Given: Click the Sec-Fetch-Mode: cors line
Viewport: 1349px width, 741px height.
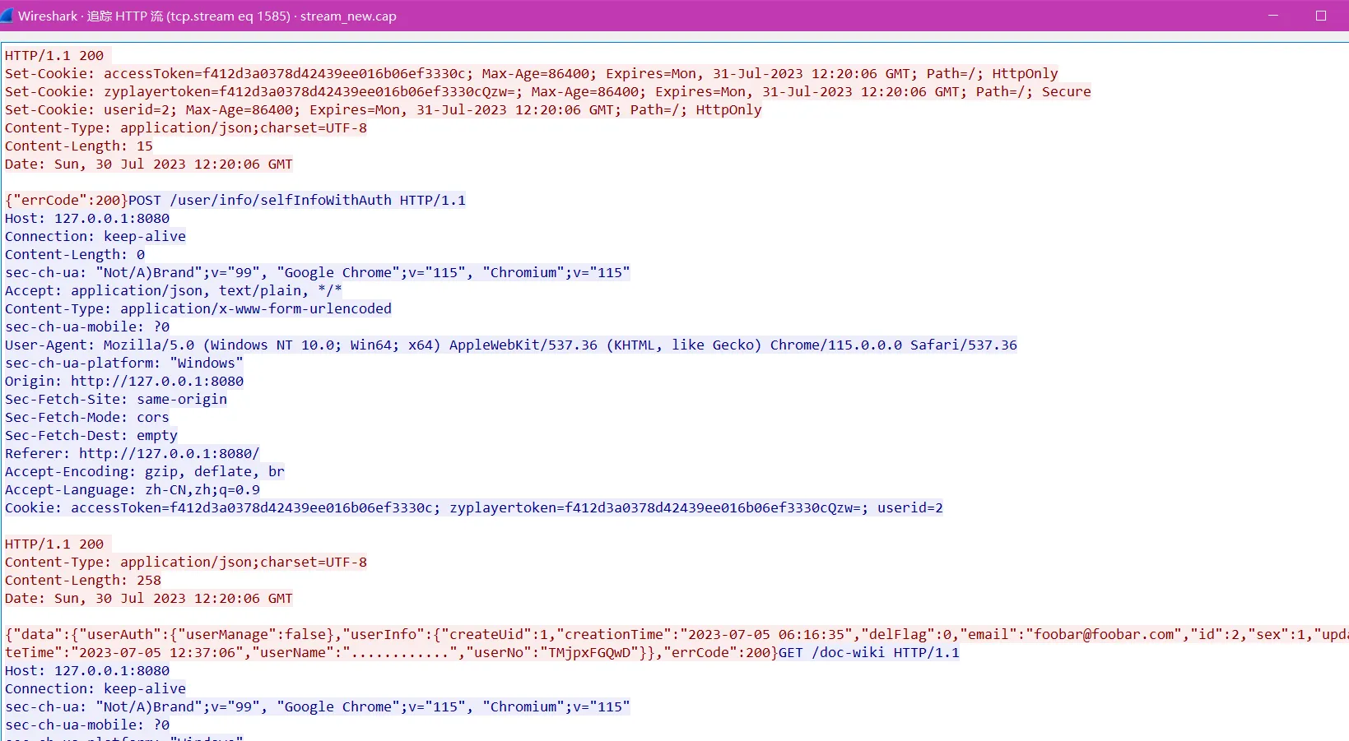Looking at the screenshot, I should tap(86, 418).
